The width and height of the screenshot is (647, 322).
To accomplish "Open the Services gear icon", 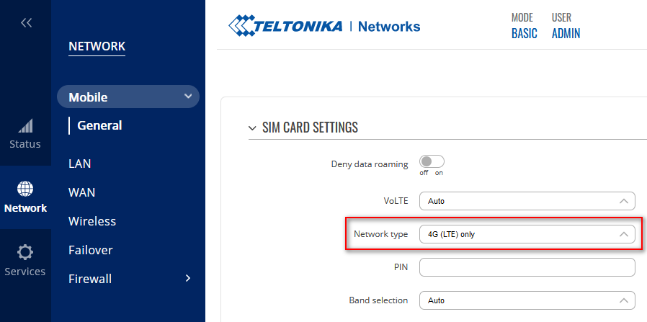I will 25,252.
